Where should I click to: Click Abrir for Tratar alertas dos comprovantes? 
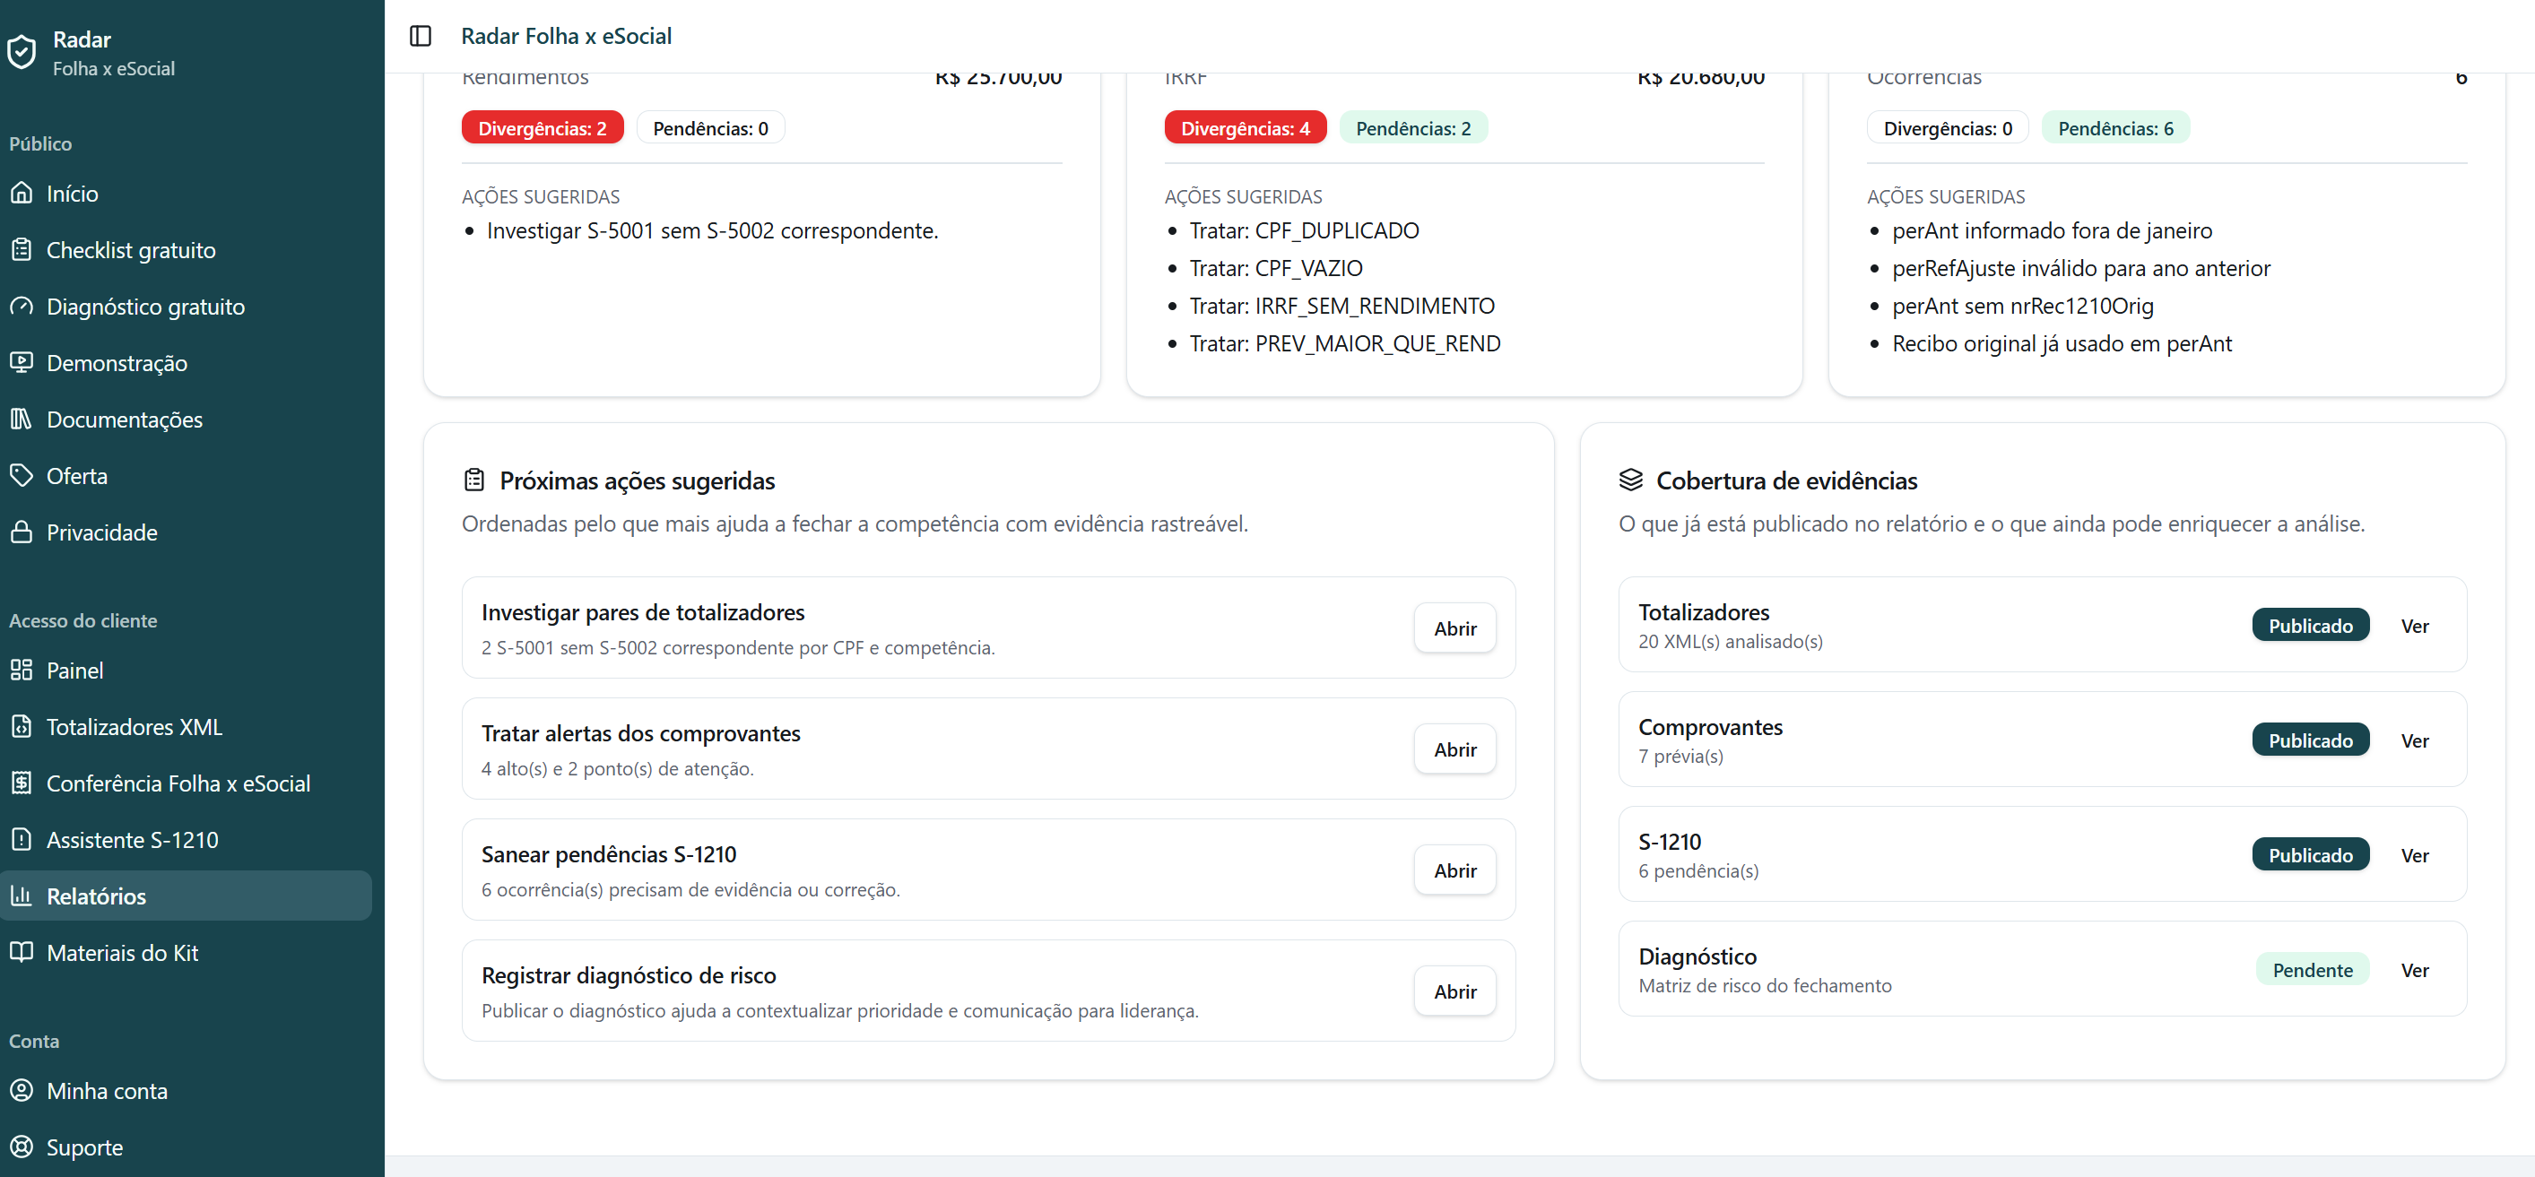point(1454,749)
